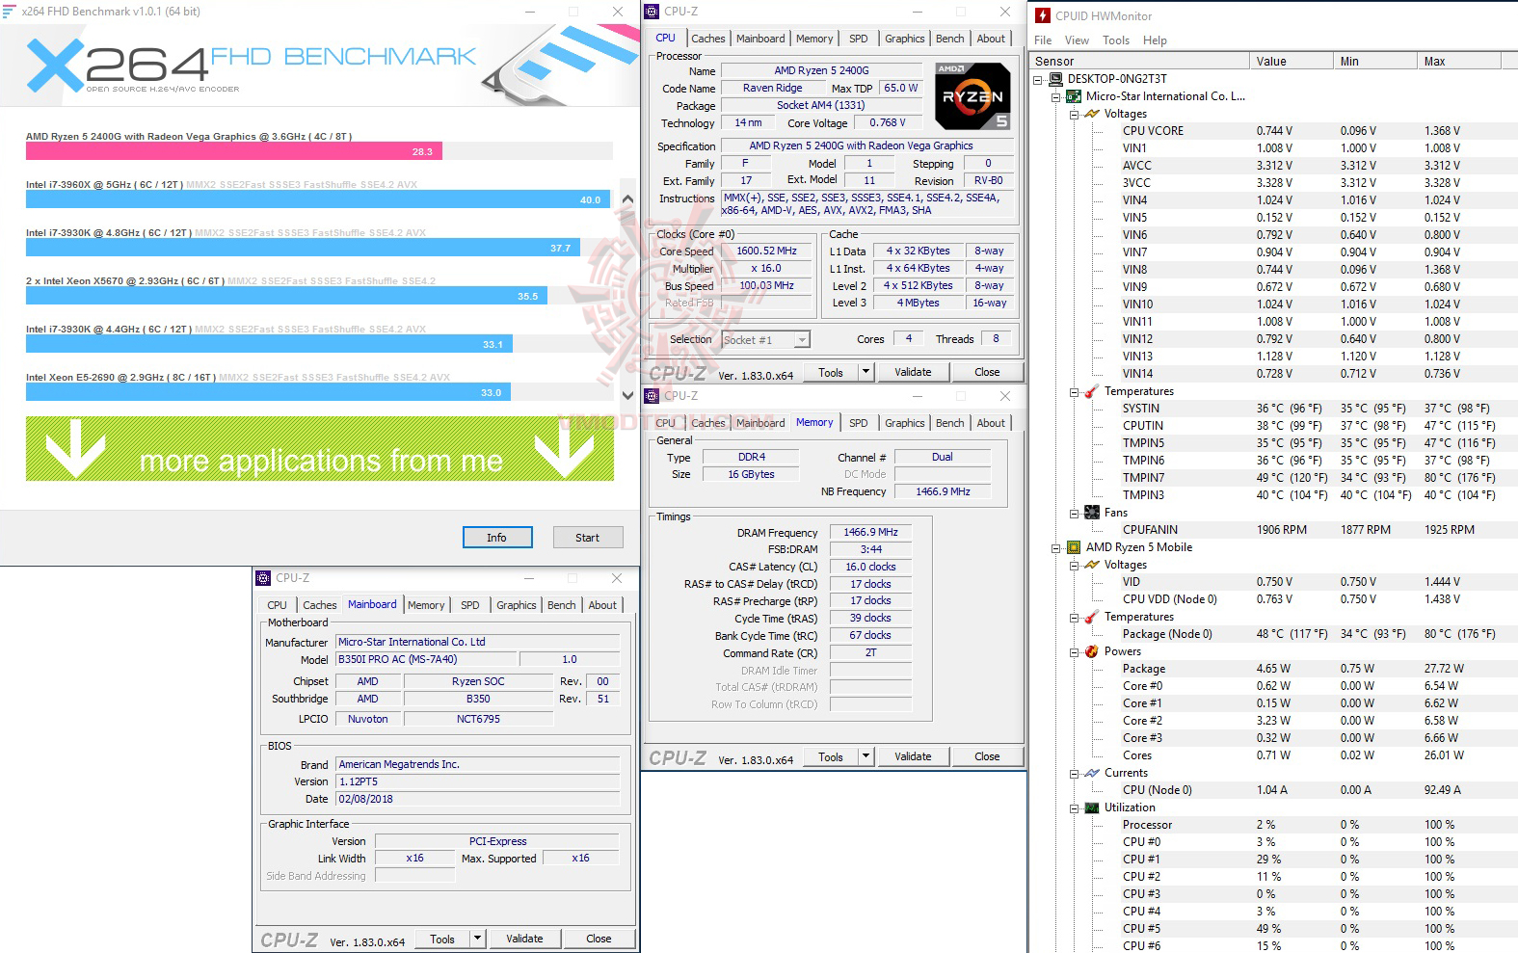Open the Help menu in HWMonitor

click(1155, 40)
